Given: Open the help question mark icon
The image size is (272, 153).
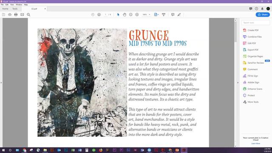Looking at the screenshot, I should coord(257,8).
